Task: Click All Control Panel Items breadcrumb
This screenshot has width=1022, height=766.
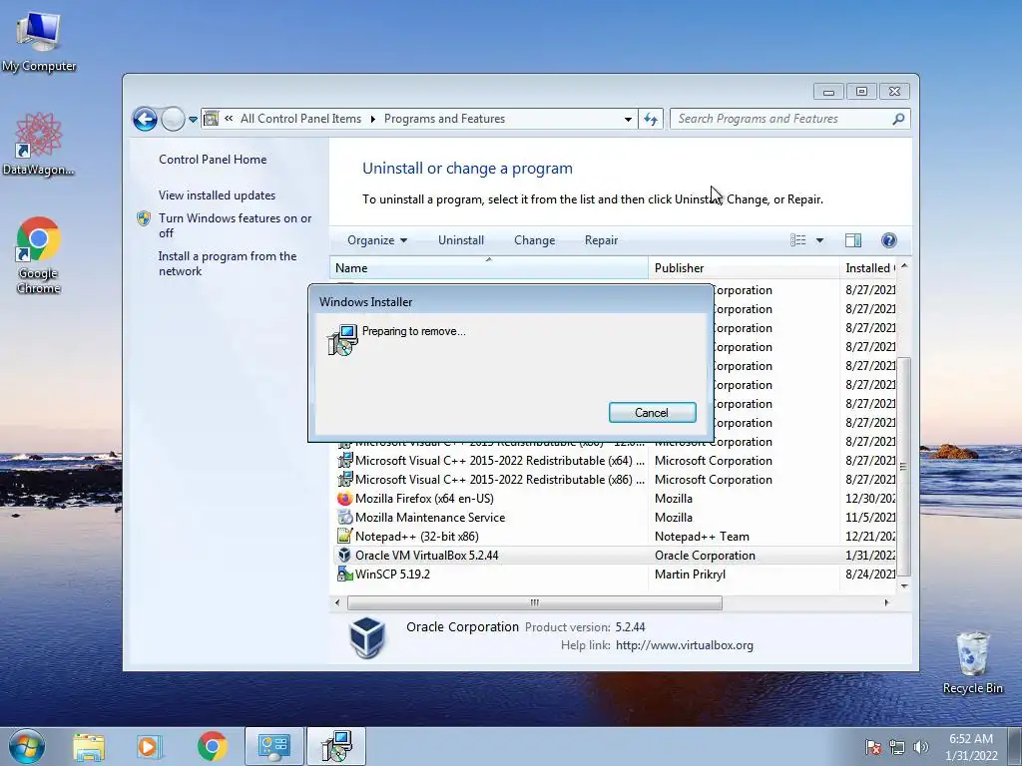Action: 300,119
